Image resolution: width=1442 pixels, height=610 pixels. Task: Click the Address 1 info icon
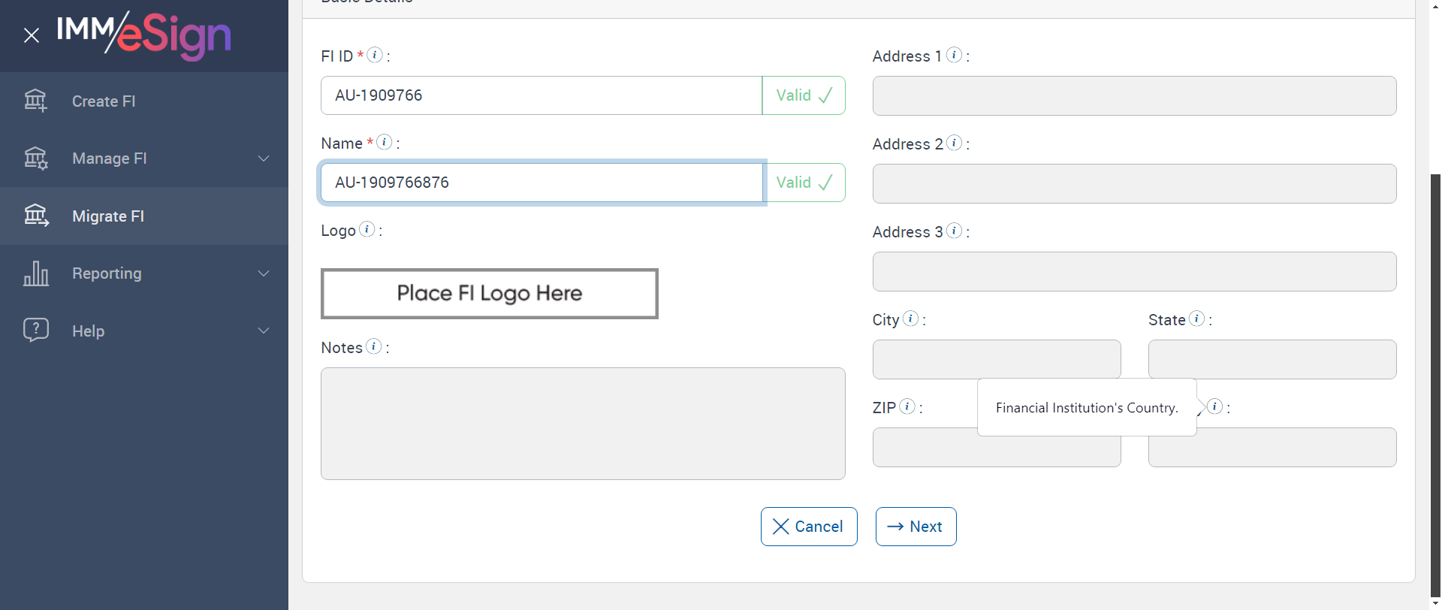(x=955, y=55)
